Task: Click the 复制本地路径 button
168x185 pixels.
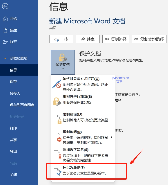Action: click(149, 39)
